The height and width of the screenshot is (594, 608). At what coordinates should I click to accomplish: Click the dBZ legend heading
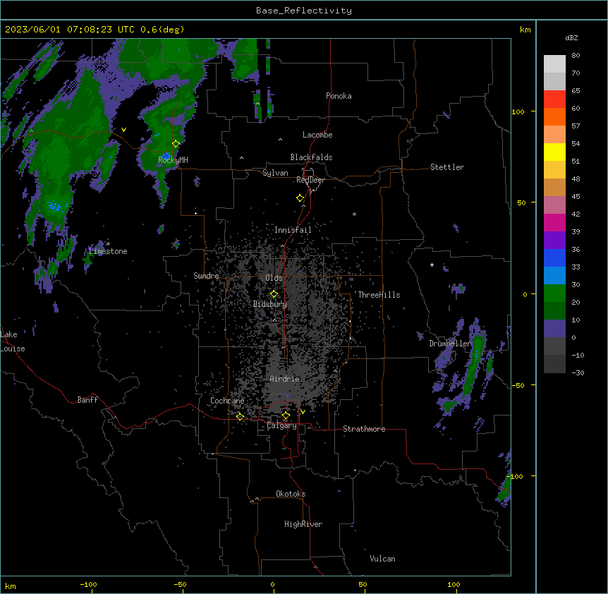[x=571, y=38]
